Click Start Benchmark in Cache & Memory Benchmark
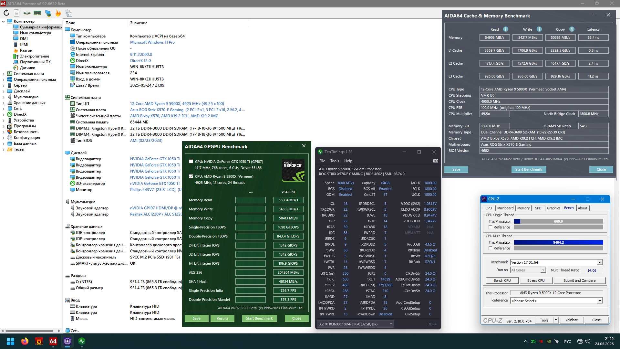The width and height of the screenshot is (620, 349). [x=529, y=169]
